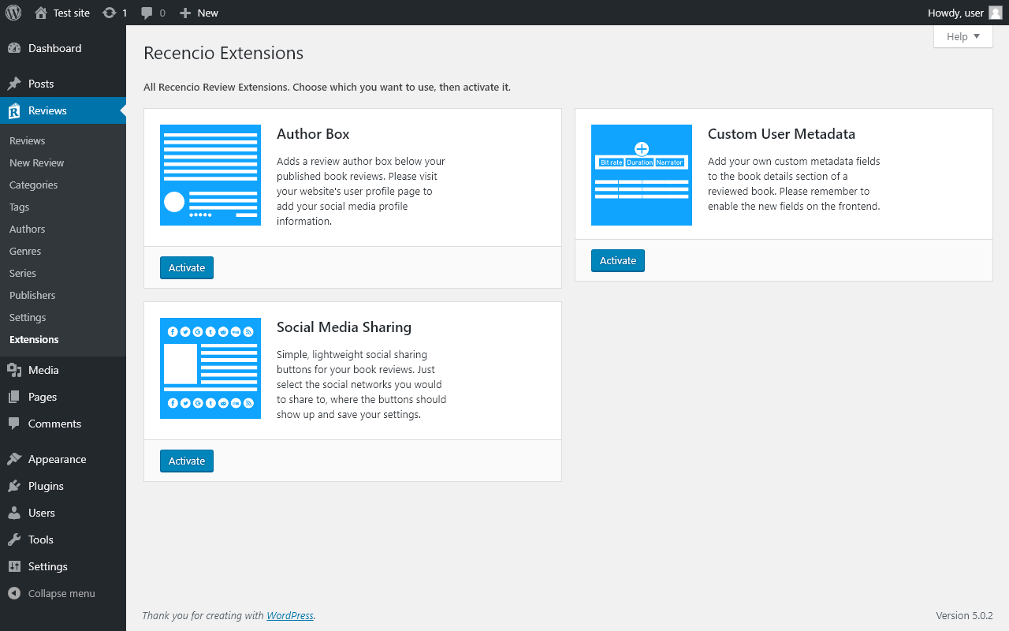Screen dimensions: 1009x631
Task: Activate the Social Media Sharing extension
Action: coord(187,461)
